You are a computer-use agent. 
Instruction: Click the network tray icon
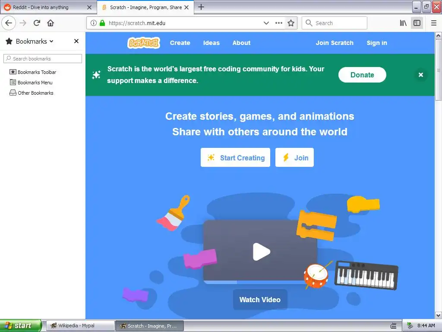point(410,326)
